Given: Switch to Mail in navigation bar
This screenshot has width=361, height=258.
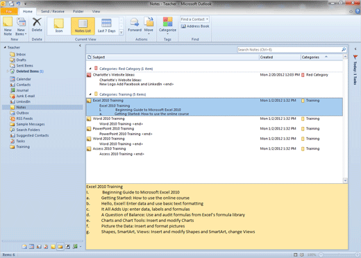Looking at the screenshot, I should point(24,247).
